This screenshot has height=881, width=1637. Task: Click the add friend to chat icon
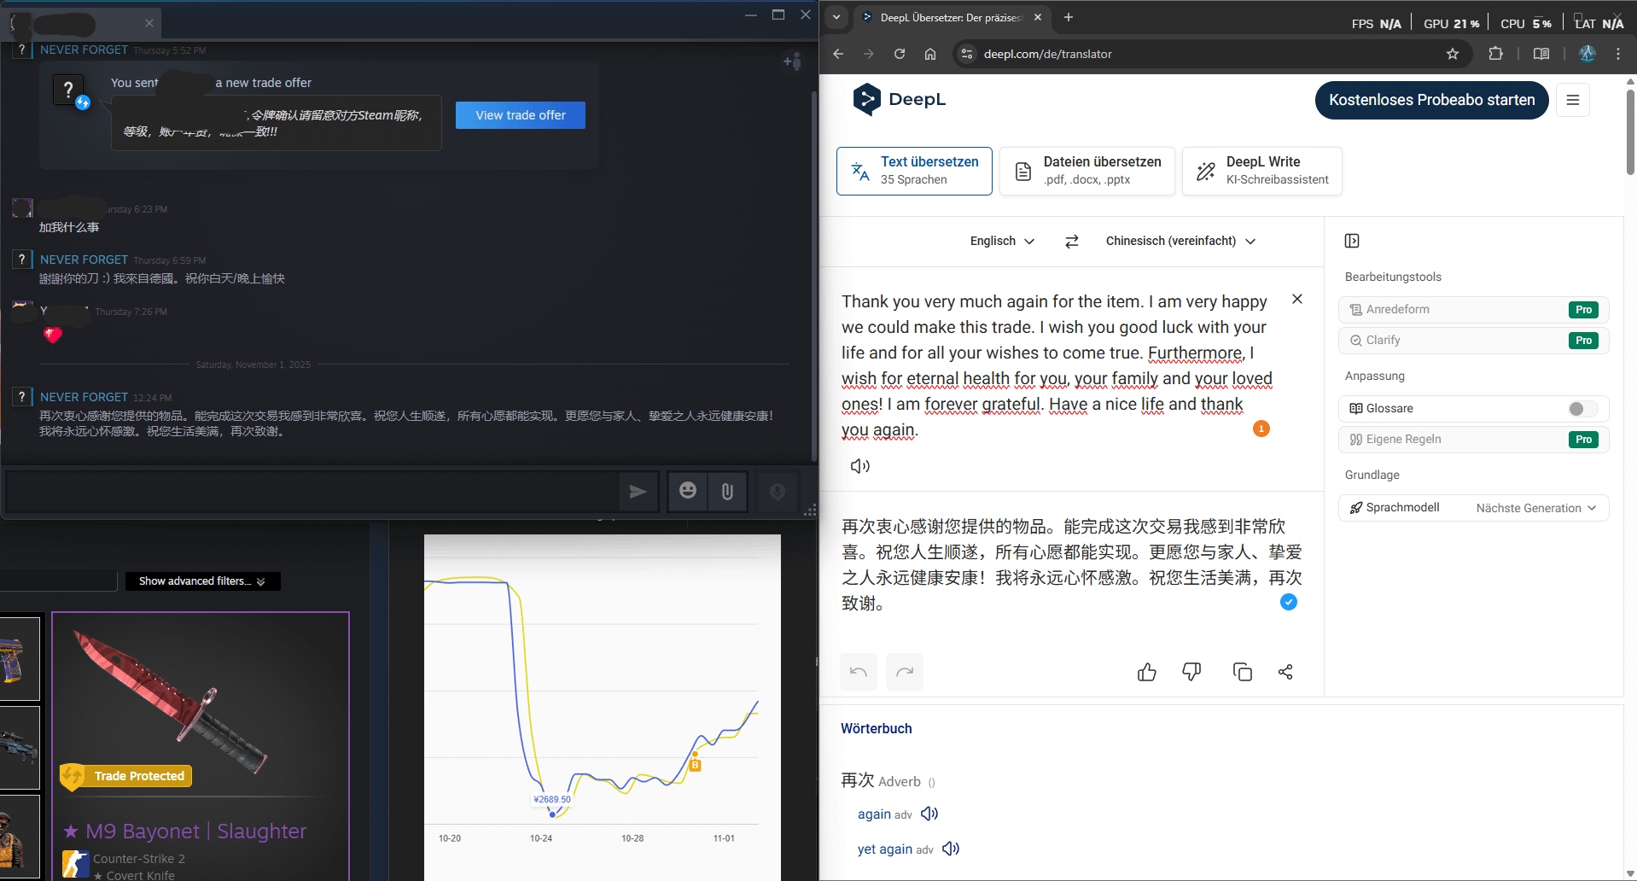click(792, 61)
